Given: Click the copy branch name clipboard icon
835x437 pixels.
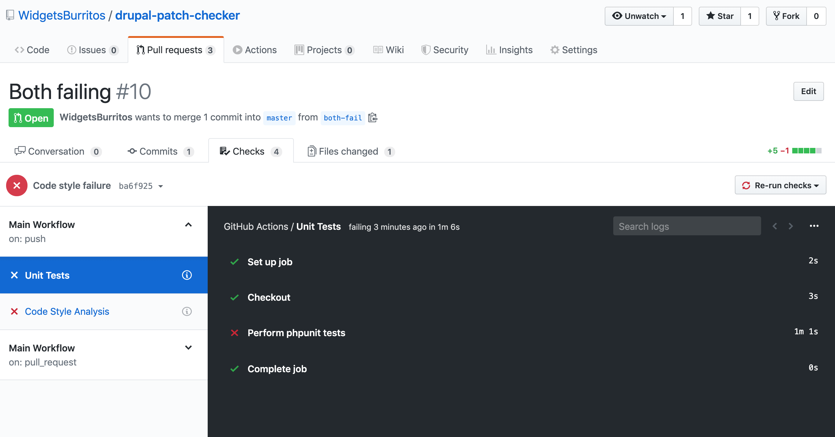Looking at the screenshot, I should coord(373,117).
